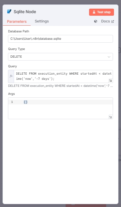Run the Test step button
The height and width of the screenshot is (207, 121).
click(102, 12)
